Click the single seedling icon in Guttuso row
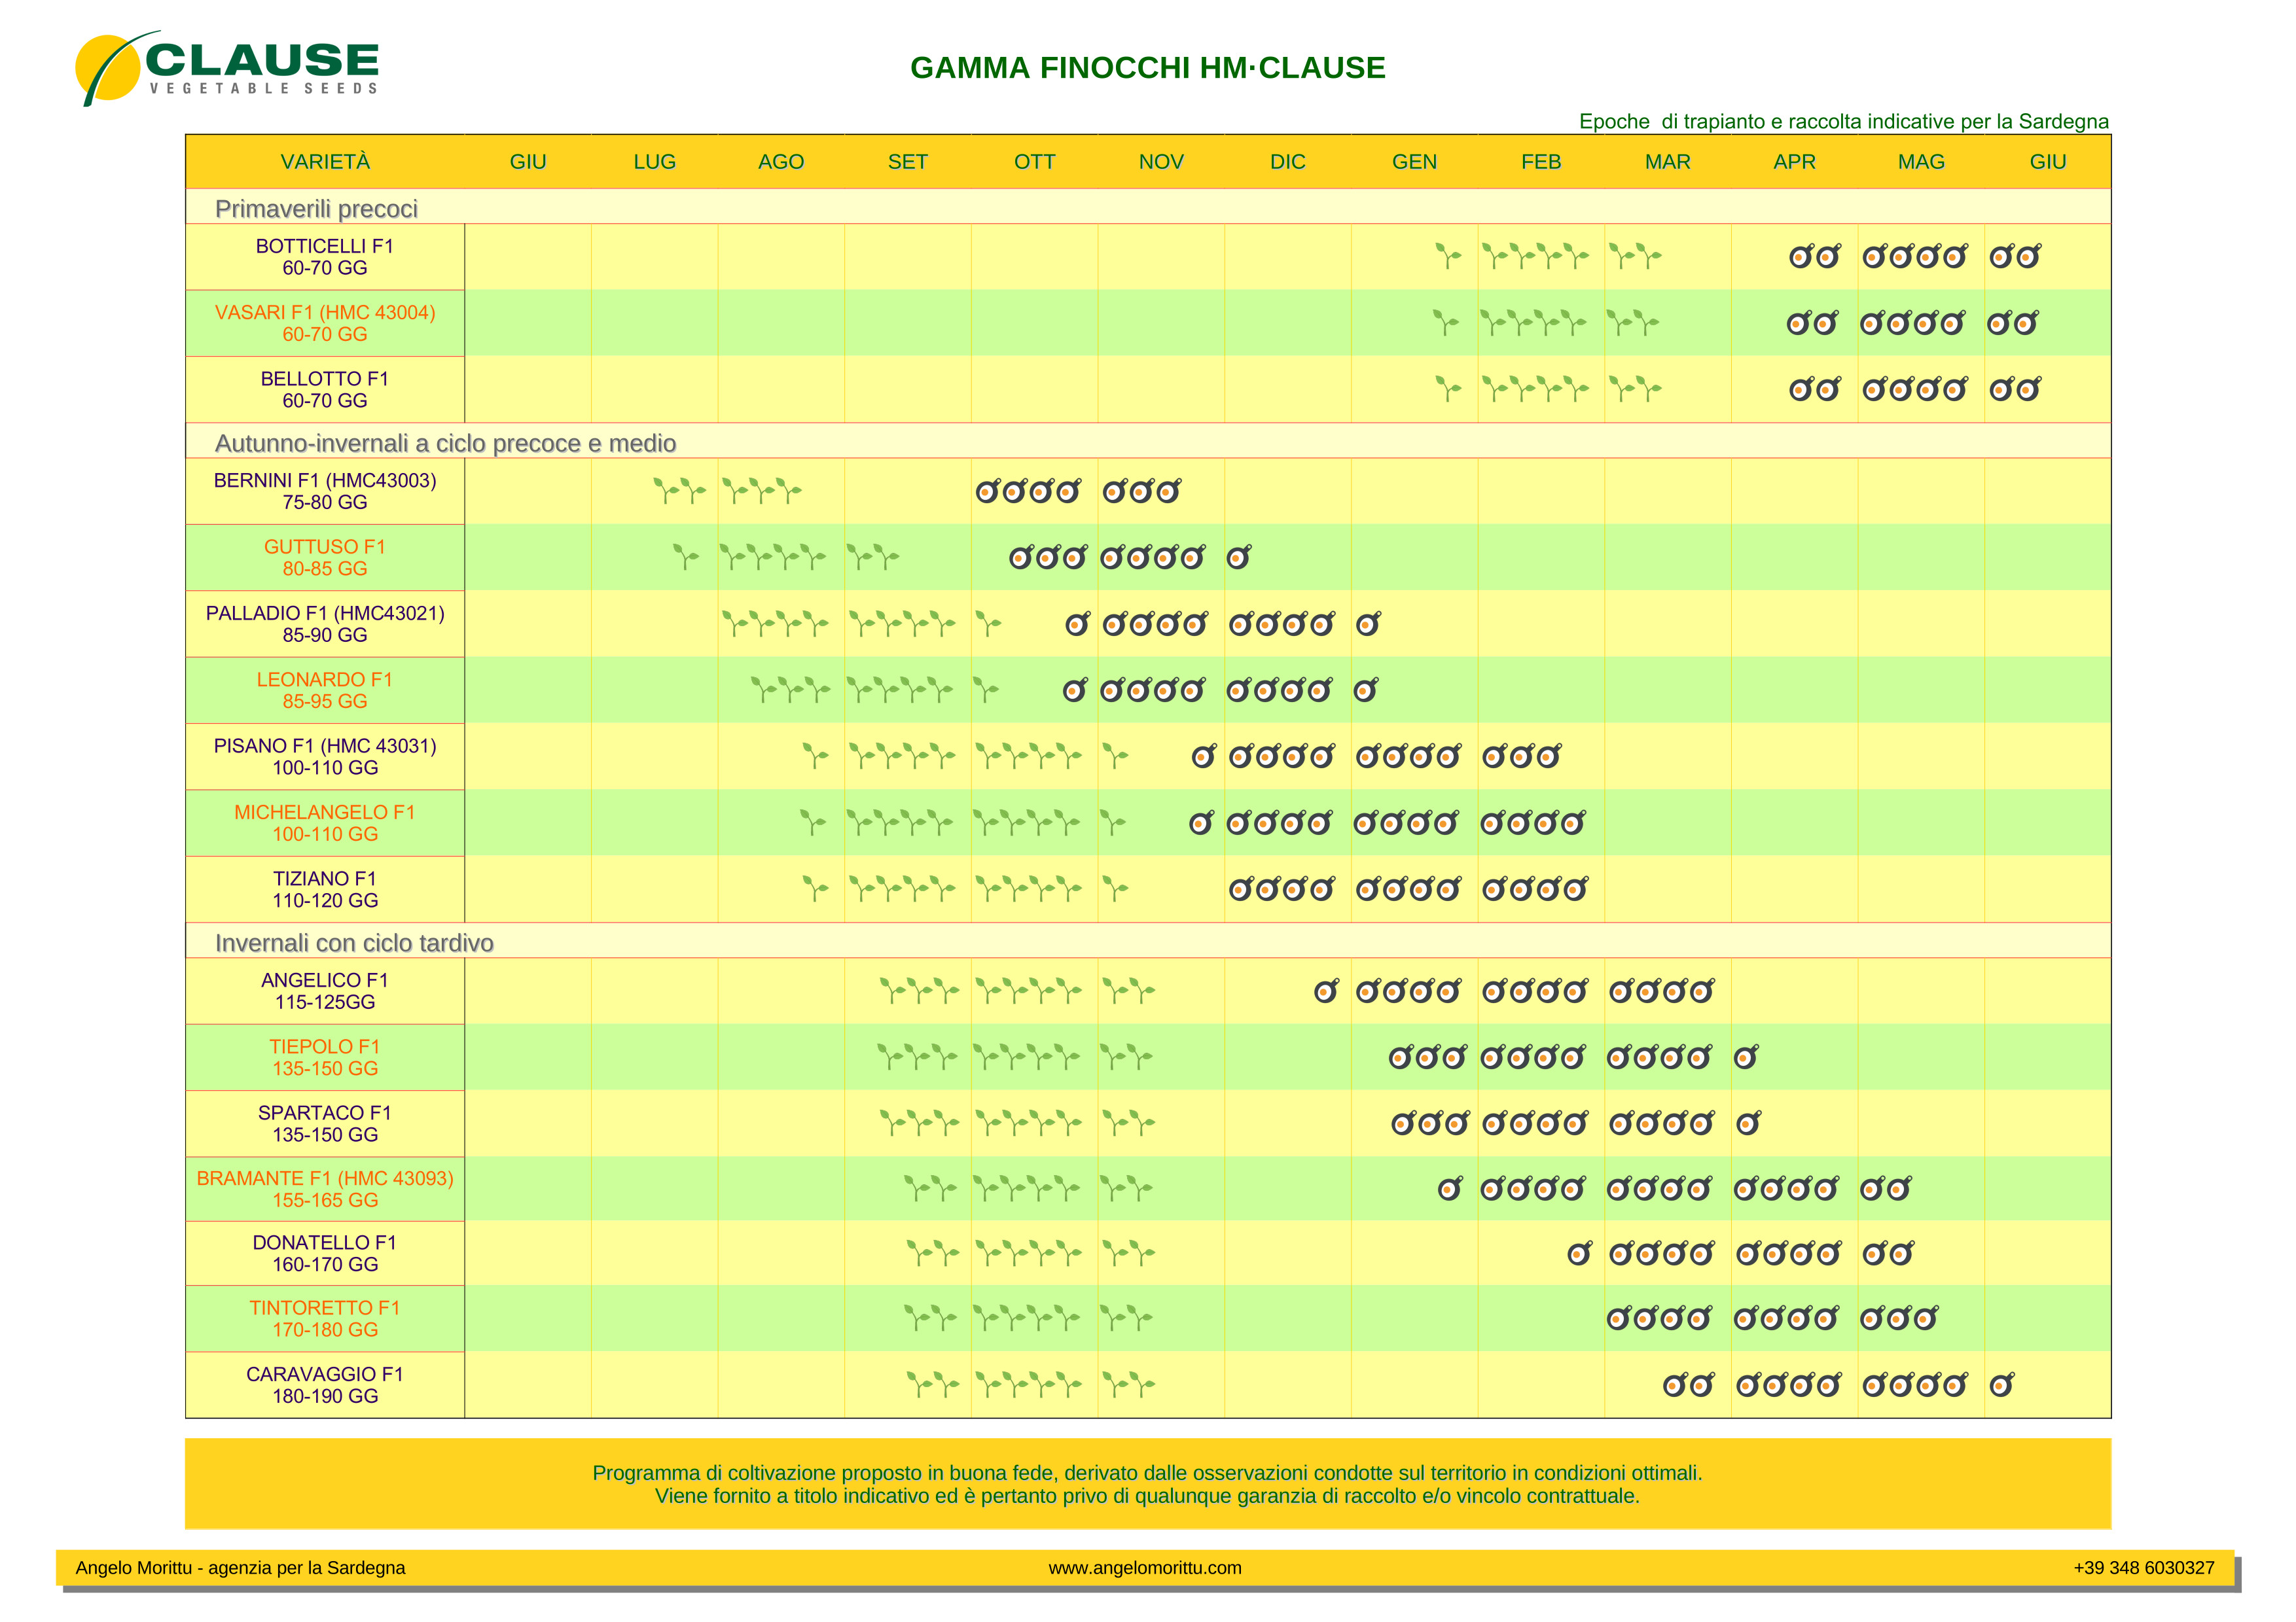 tap(685, 557)
